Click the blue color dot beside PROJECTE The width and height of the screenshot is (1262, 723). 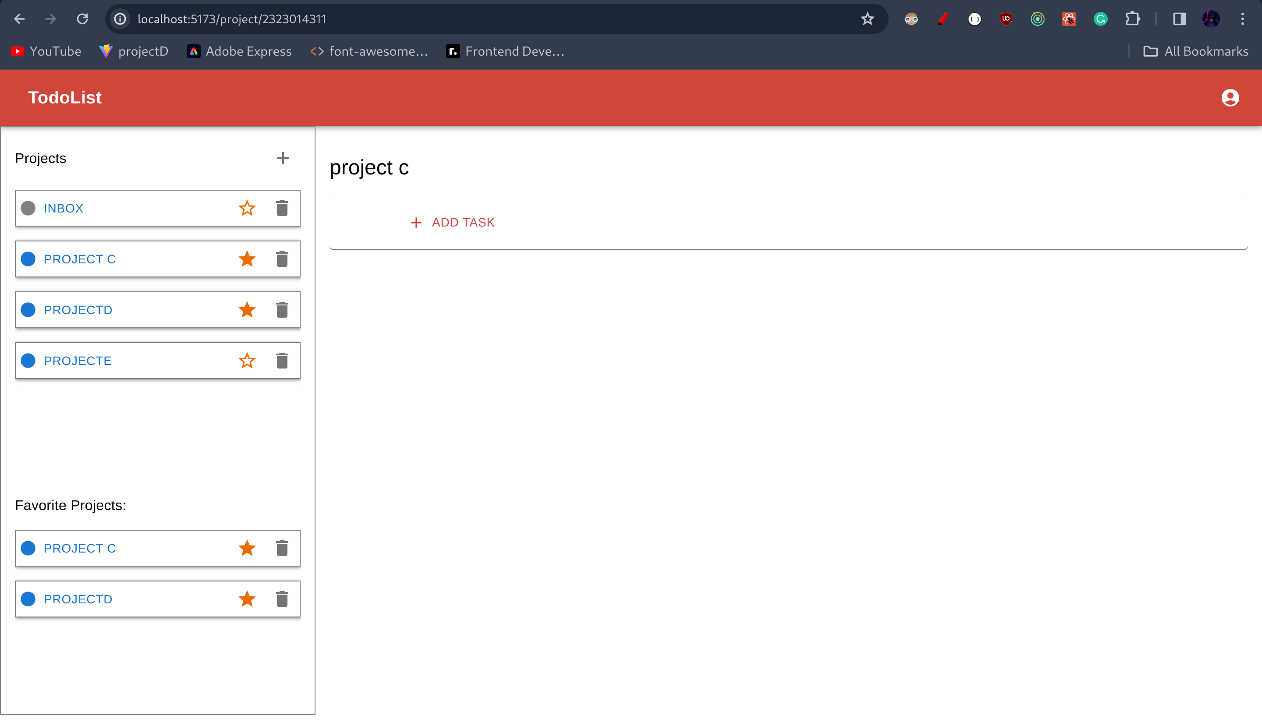(x=28, y=361)
